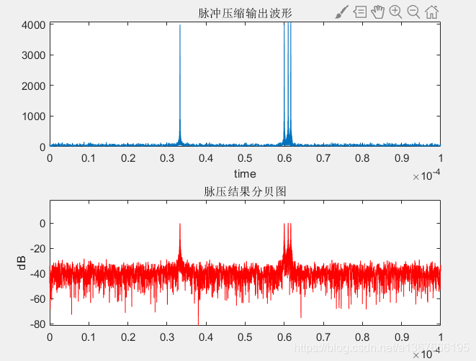Select the brush data tool icon
This screenshot has width=476, height=361.
(341, 12)
